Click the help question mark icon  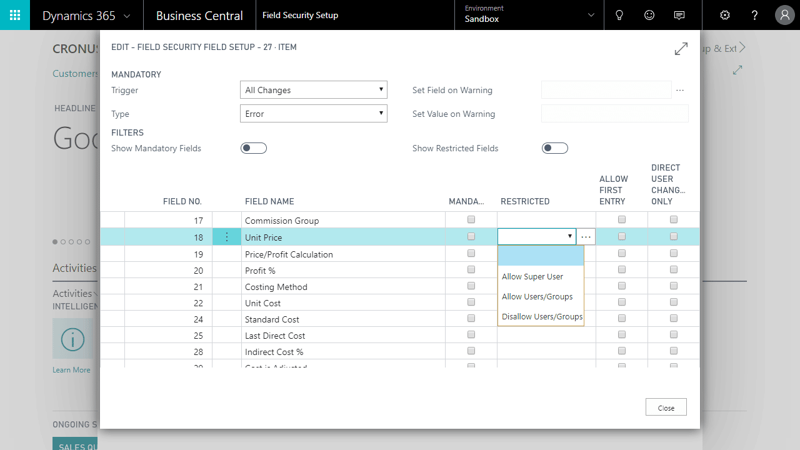(755, 15)
